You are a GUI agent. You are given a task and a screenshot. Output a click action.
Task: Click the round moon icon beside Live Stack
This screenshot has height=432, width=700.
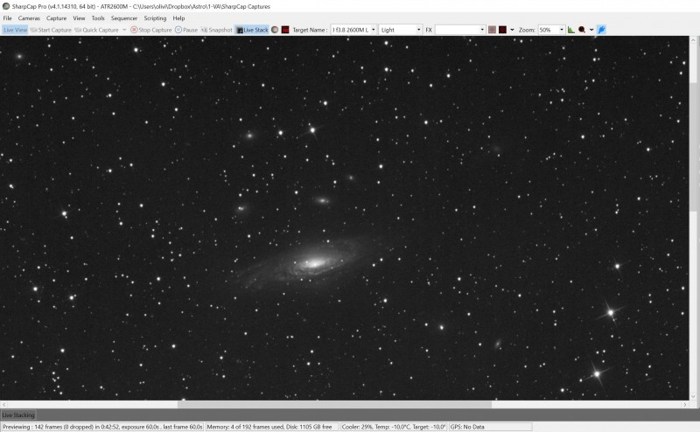tap(275, 30)
